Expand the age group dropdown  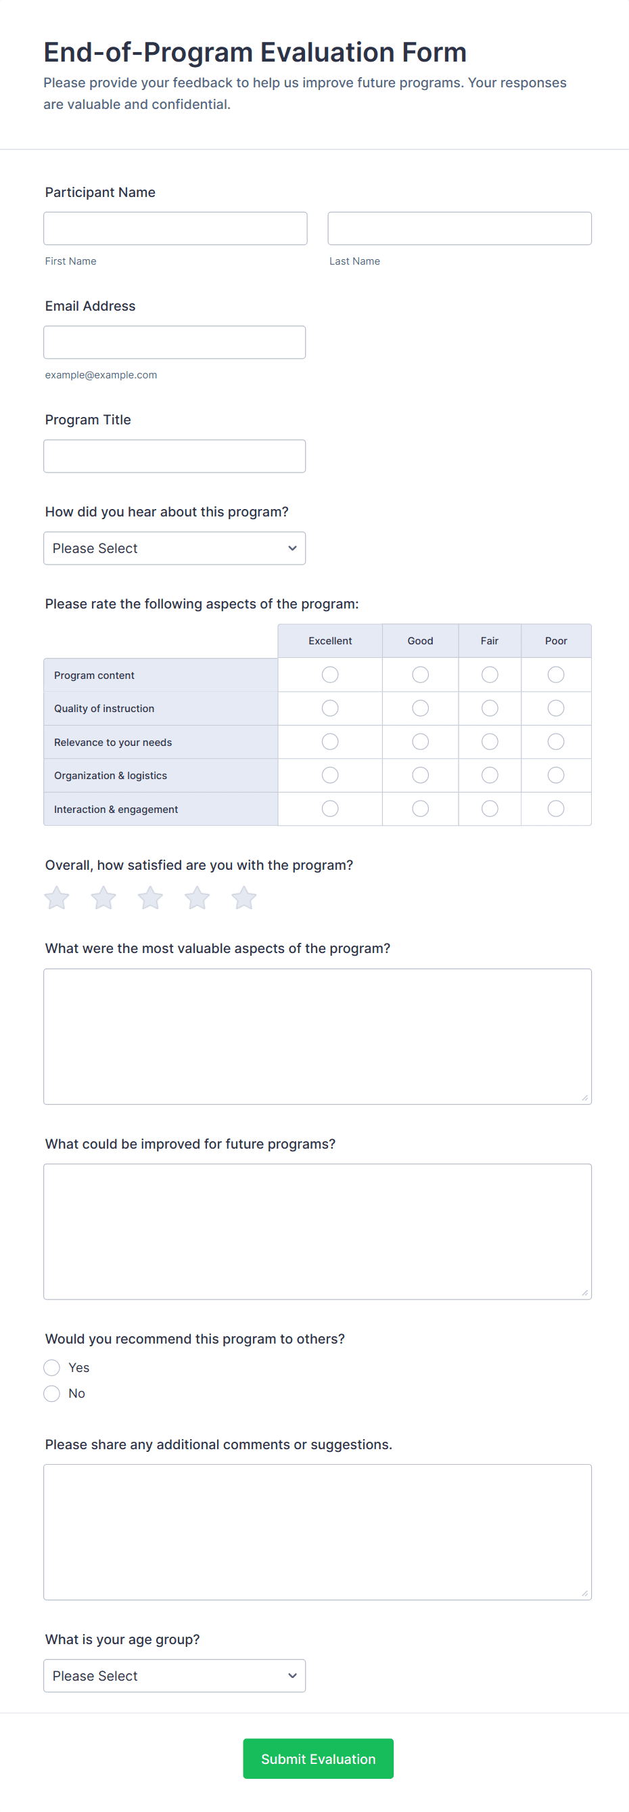pos(174,1675)
